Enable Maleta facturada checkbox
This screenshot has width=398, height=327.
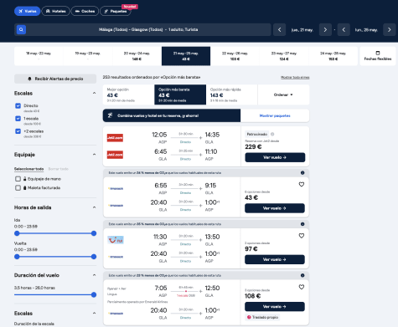[18, 188]
